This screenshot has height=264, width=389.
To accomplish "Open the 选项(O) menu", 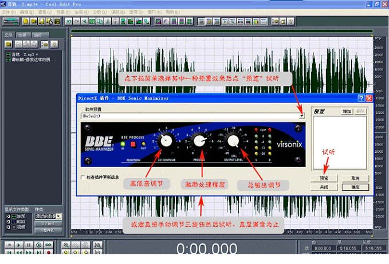I will point(136,12).
